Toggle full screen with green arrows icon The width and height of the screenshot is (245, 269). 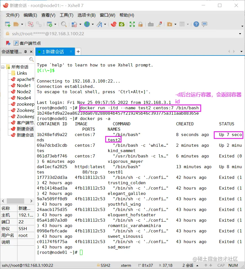(x=132, y=24)
